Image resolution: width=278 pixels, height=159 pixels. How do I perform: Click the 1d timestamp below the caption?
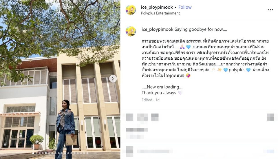tap(158, 100)
